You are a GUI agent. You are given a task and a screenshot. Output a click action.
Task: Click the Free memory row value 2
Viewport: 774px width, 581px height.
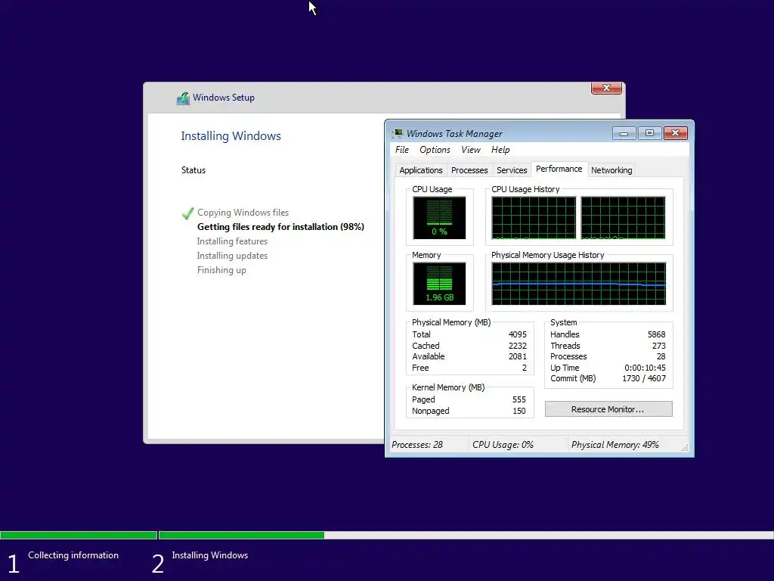tap(525, 368)
